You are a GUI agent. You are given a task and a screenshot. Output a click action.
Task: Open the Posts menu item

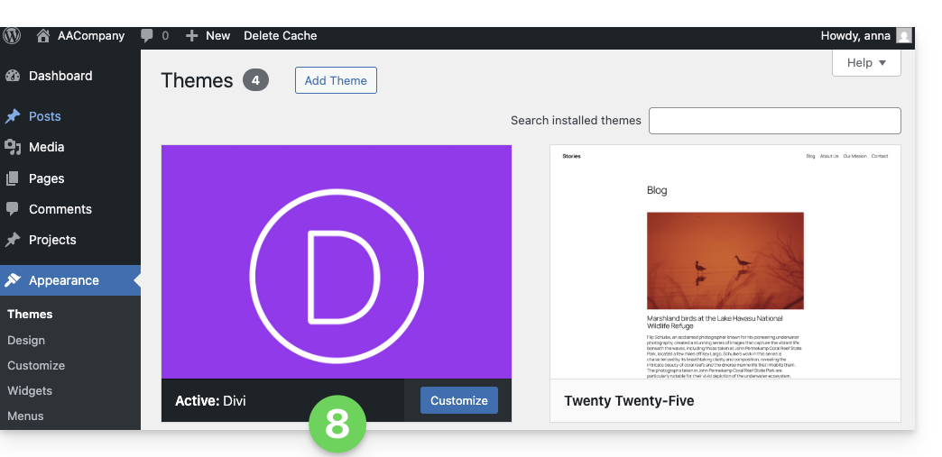click(x=45, y=116)
